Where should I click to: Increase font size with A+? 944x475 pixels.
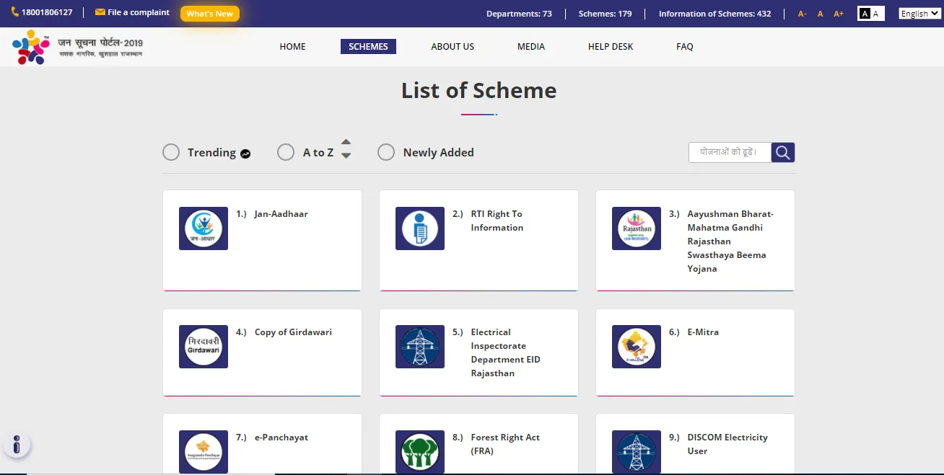[839, 14]
